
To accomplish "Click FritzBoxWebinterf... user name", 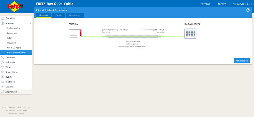I will click(241, 4).
